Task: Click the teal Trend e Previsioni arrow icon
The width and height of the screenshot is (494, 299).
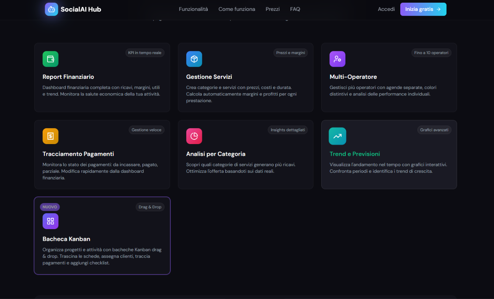Action: [337, 136]
